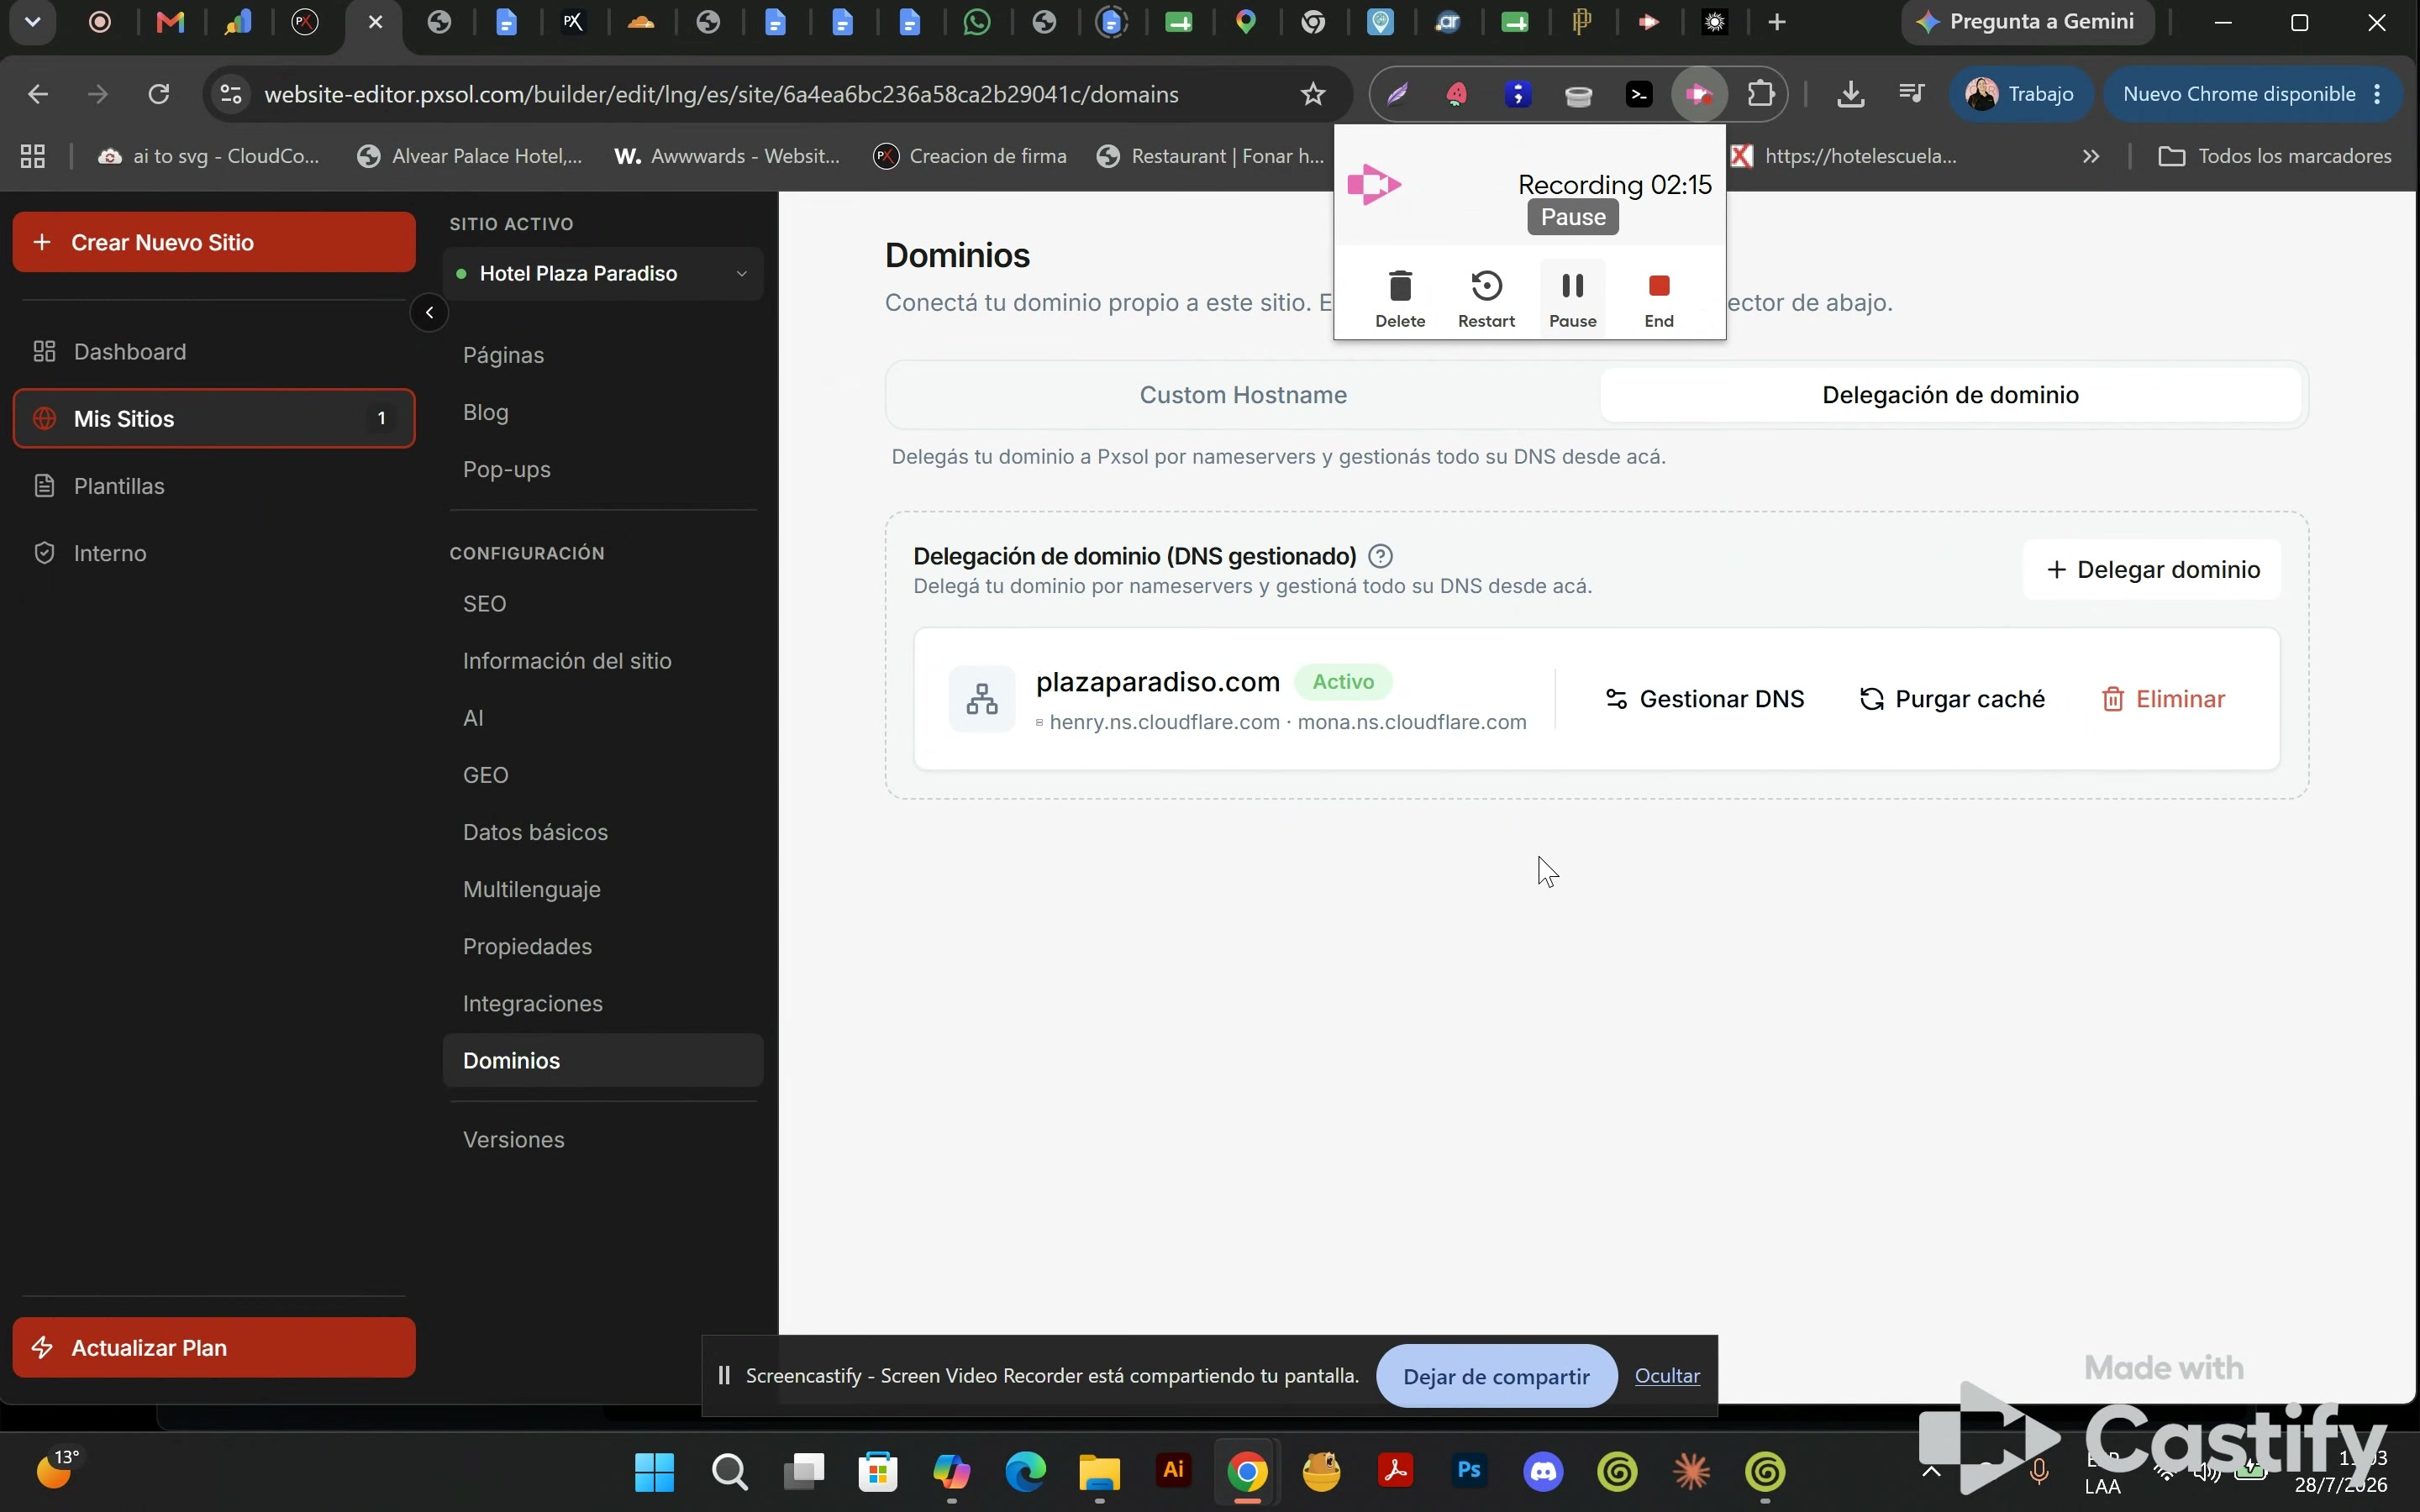Image resolution: width=2420 pixels, height=1512 pixels.
Task: Collapse the sidebar with the chevron button
Action: [x=429, y=313]
